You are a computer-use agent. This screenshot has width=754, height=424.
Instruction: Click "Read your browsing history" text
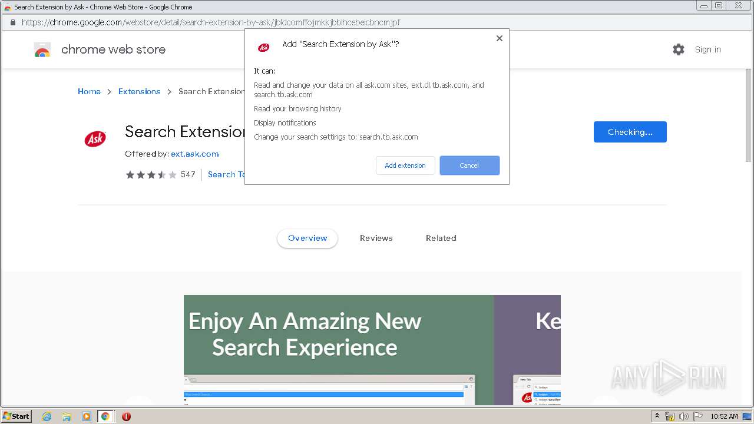297,108
